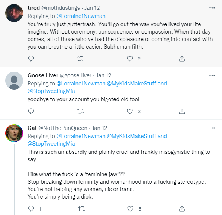Like the tweet from tired
This screenshot has width=222, height=215.
pyautogui.click(x=130, y=59)
